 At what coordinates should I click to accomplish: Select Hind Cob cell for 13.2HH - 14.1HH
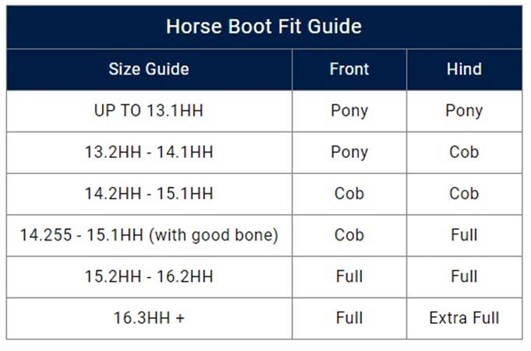coord(463,152)
